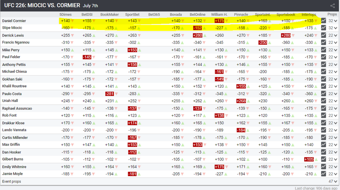Viewport: 340px width, 190px height.
Task: Open fighter page for Daniel Cormier
Action: tap(14, 21)
